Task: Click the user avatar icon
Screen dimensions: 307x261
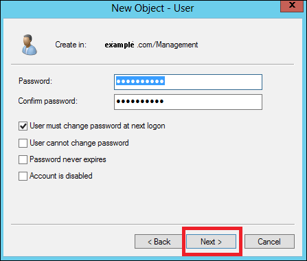Action: 30,45
